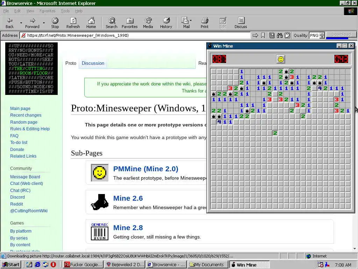Click the Opera icon in quick launch
Screen dimensions: 358x269
tap(53, 264)
